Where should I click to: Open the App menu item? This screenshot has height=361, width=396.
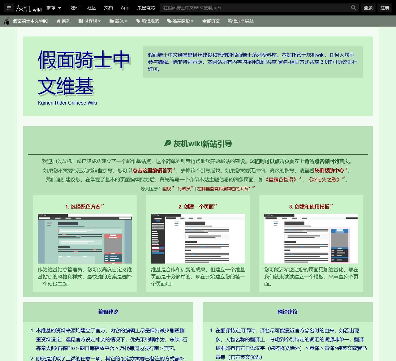pos(125,8)
